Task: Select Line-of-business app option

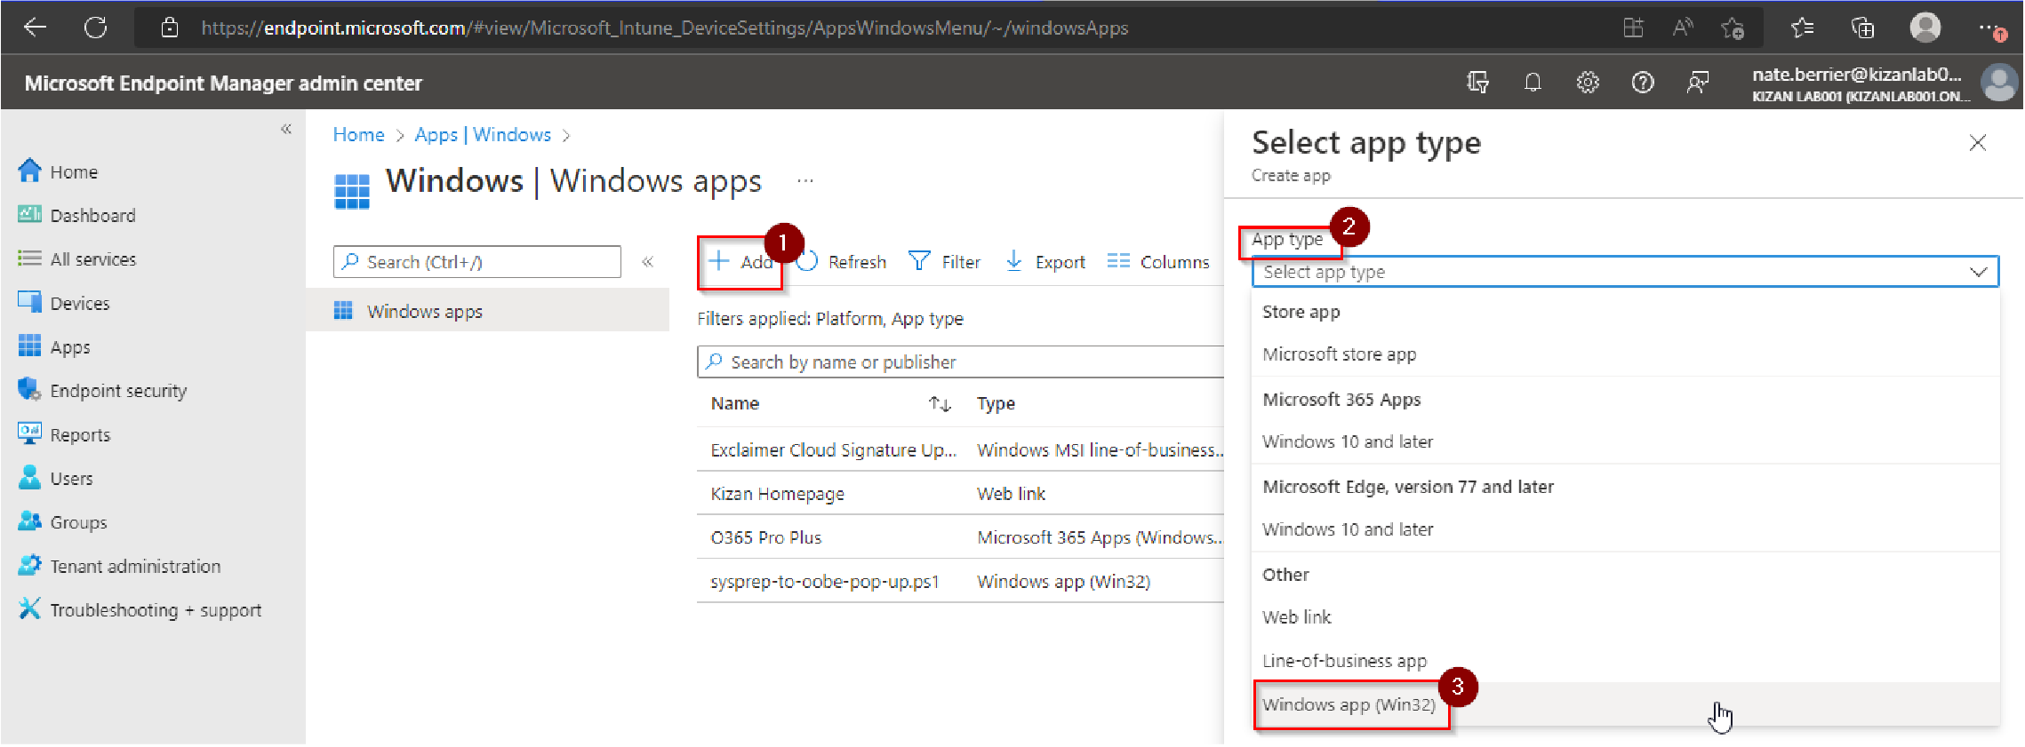Action: pyautogui.click(x=1344, y=661)
